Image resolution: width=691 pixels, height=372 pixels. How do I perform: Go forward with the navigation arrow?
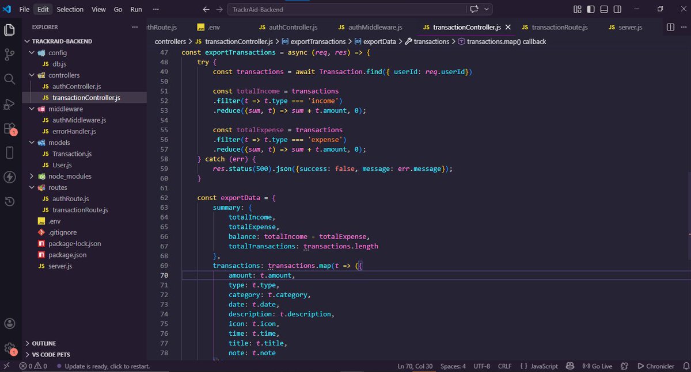(219, 9)
